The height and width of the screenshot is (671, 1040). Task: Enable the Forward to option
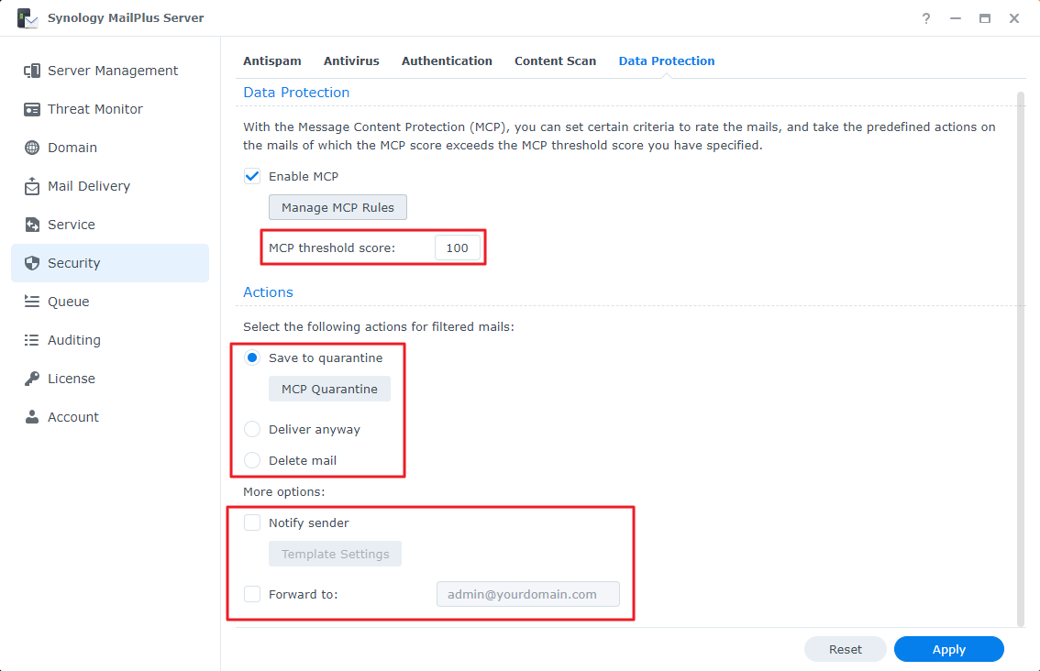[252, 593]
